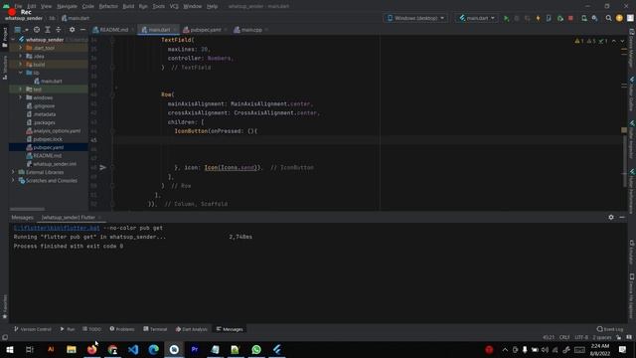
Task: Expand External Libraries node
Action: tap(13, 172)
